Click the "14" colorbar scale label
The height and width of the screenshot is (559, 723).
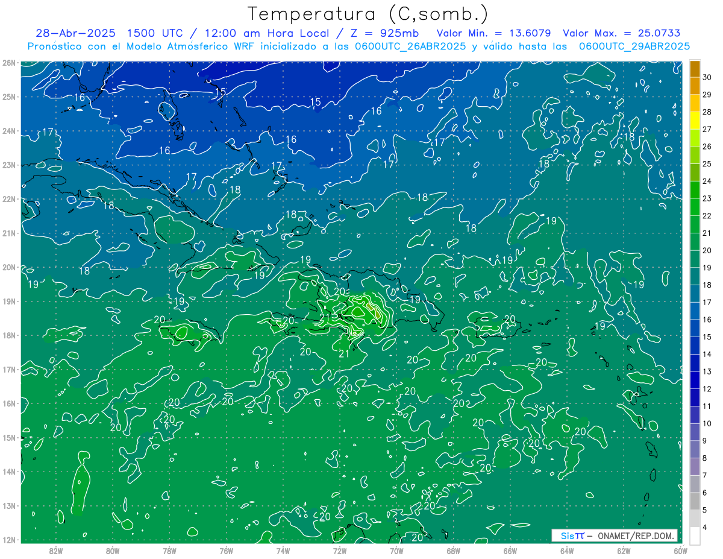[x=707, y=354]
